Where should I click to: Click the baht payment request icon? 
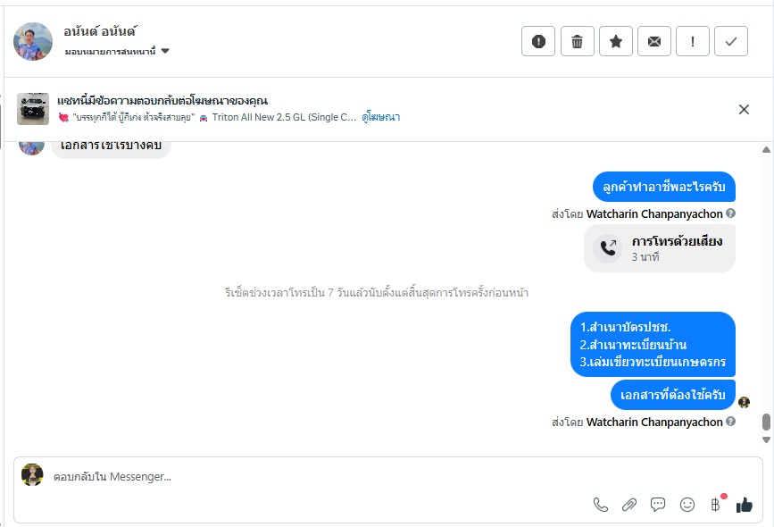pos(715,505)
